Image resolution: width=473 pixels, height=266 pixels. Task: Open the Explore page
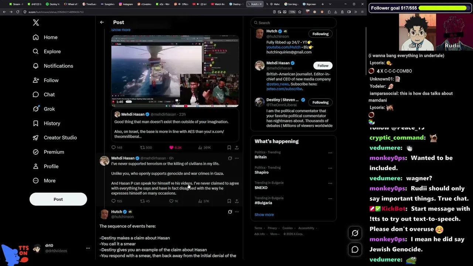(x=47, y=51)
